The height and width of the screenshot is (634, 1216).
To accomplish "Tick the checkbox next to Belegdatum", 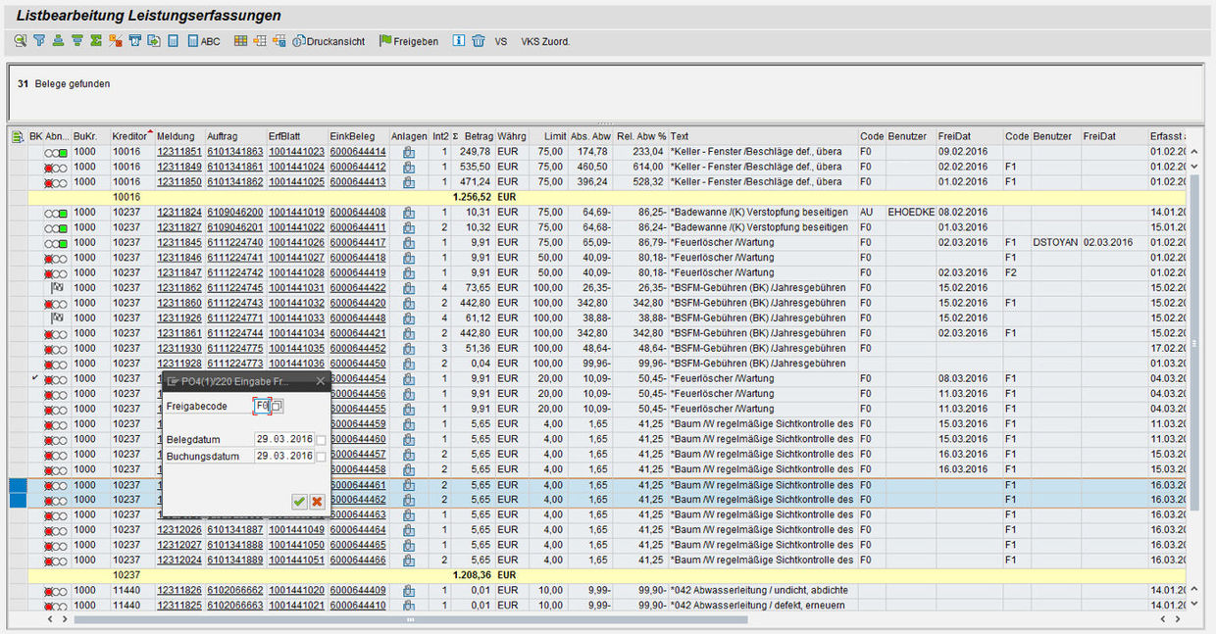I will (321, 440).
